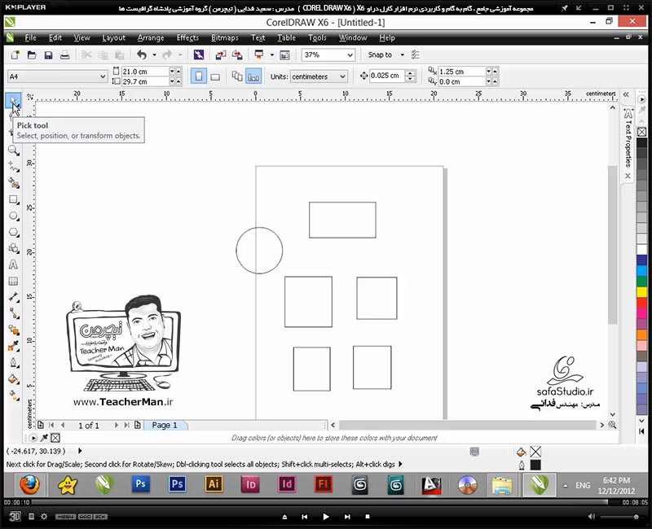The image size is (652, 529).
Task: Select the Blend interactive tool
Action: (13, 330)
